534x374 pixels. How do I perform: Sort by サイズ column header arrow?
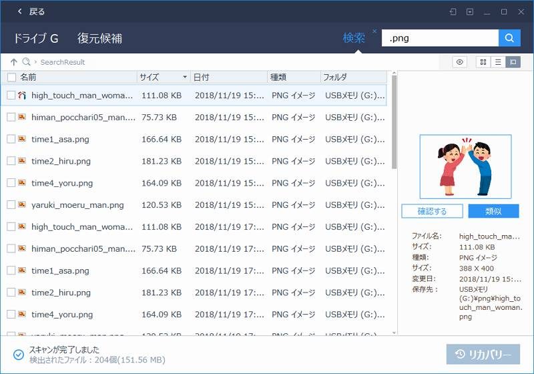coord(184,77)
